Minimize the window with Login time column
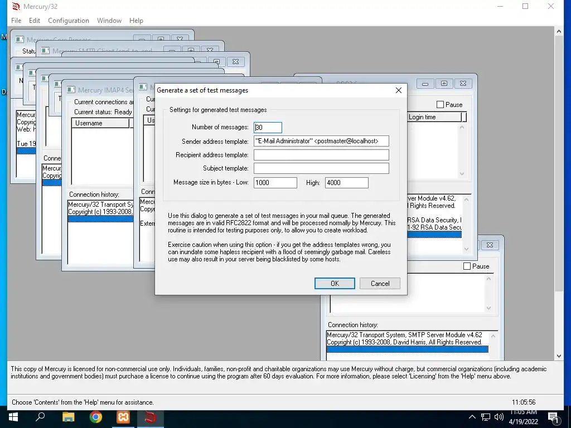The width and height of the screenshot is (571, 428). (425, 84)
